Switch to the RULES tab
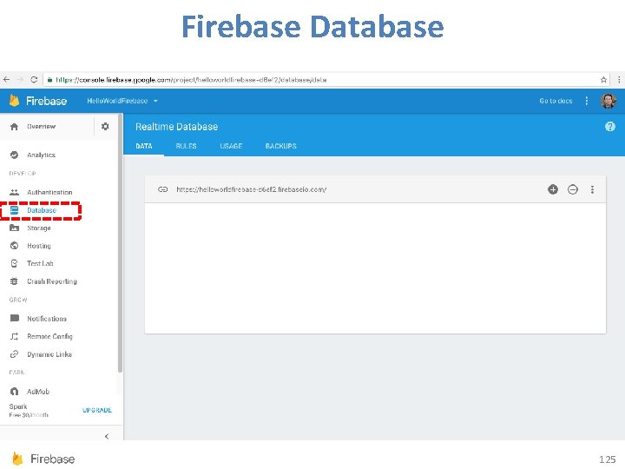 [186, 146]
